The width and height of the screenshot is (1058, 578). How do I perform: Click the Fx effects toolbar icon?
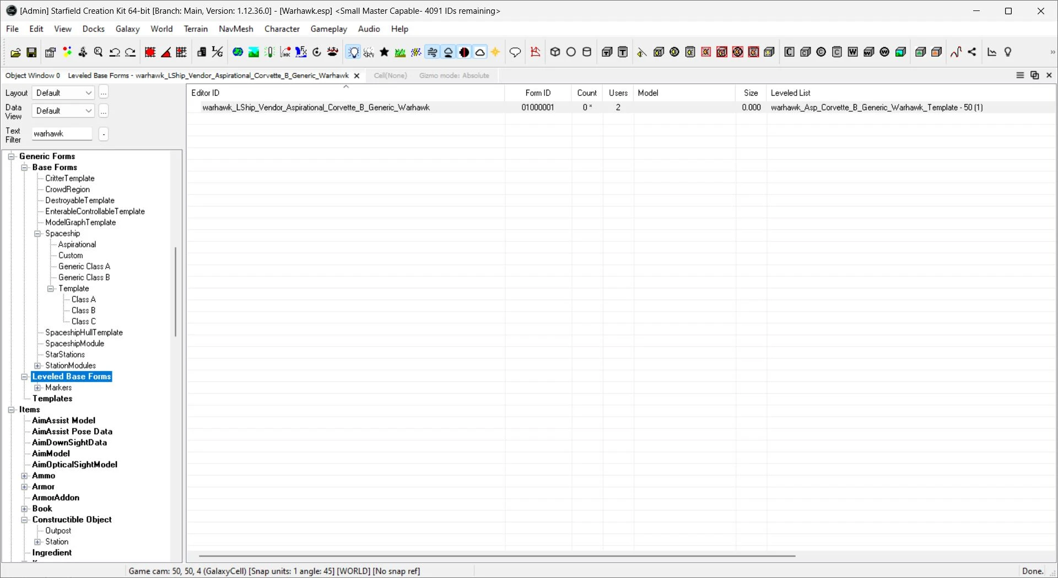301,52
